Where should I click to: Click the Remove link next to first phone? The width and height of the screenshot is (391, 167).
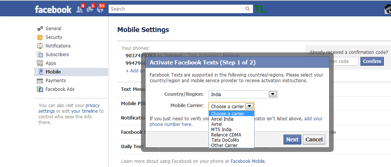[231, 55]
